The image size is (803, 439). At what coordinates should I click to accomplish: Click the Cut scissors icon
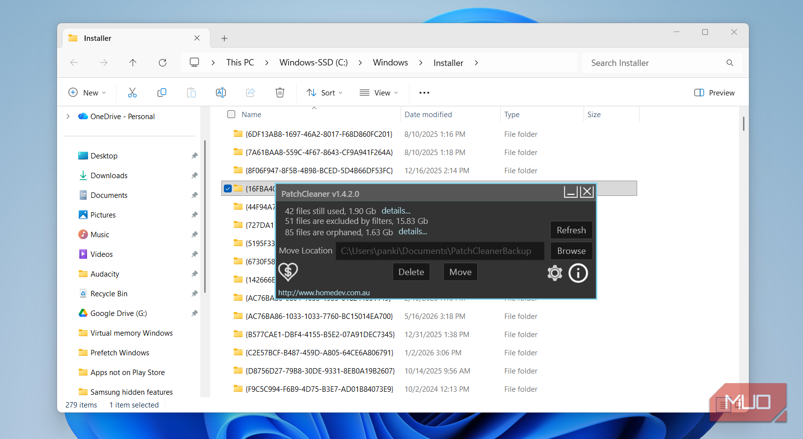click(x=132, y=93)
